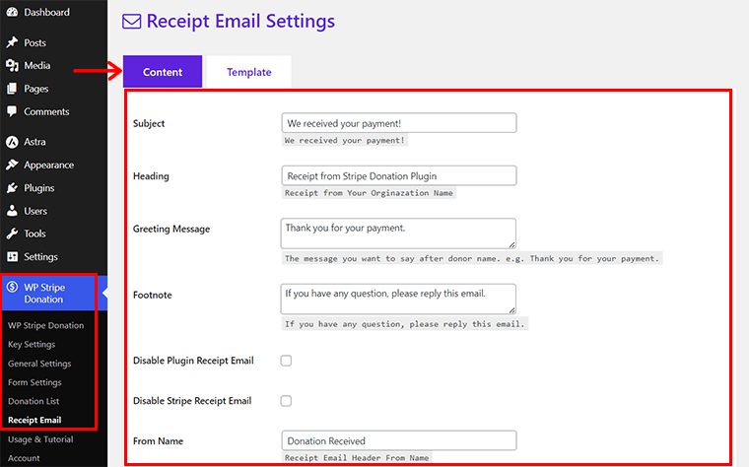Click the Receipt Email Settings page title
Viewport: 749px width, 467px height.
pos(240,22)
